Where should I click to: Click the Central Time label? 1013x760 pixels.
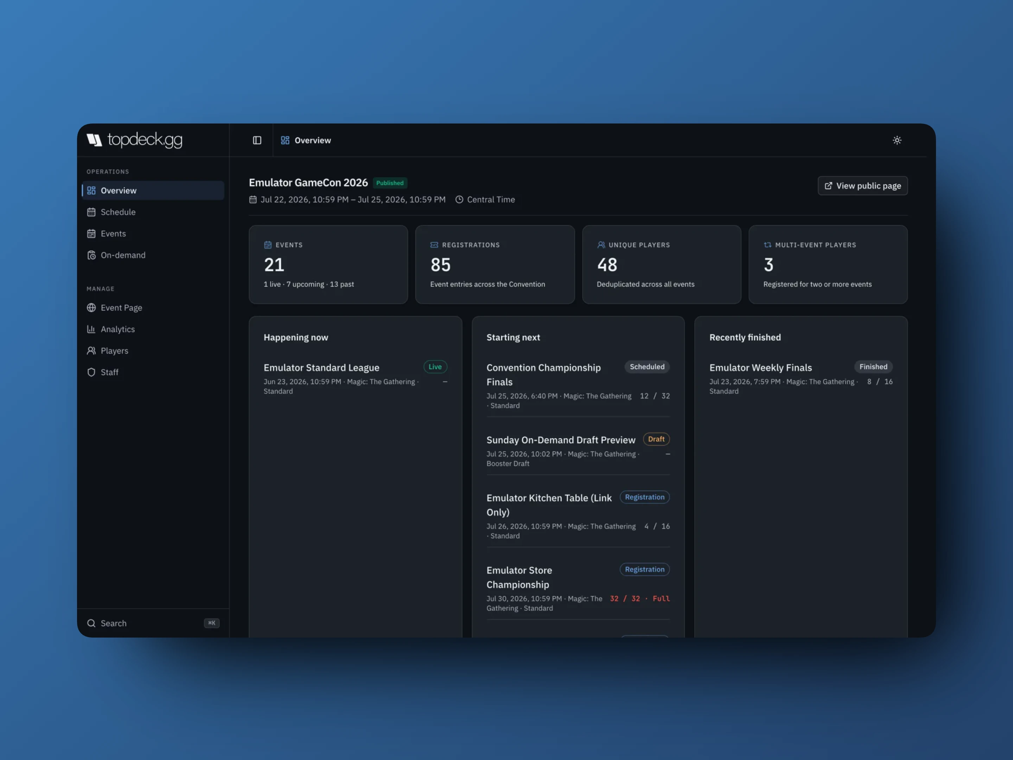click(x=491, y=200)
